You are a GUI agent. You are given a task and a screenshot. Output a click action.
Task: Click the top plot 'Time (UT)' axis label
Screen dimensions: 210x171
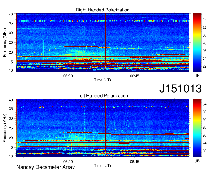[103, 80]
